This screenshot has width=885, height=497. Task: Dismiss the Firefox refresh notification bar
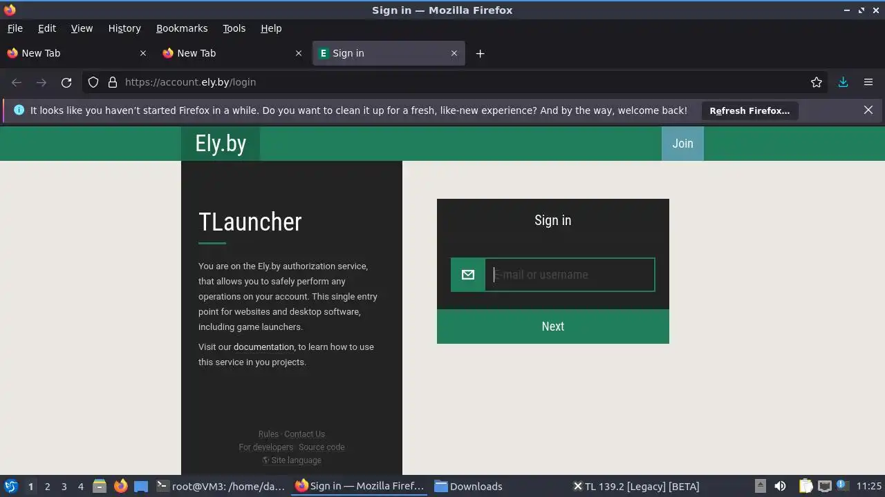(868, 110)
